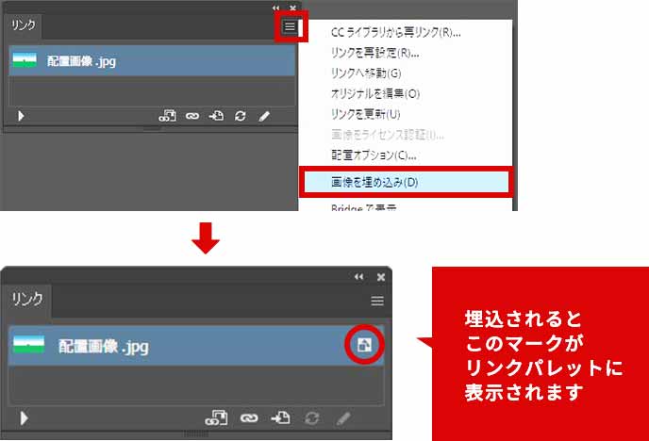Click the chain Relink icon in lower panel
This screenshot has width=649, height=441.
tap(250, 417)
